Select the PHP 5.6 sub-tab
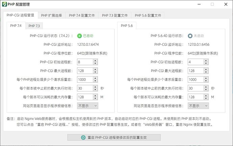This screenshot has height=146, width=233. click(x=127, y=26)
